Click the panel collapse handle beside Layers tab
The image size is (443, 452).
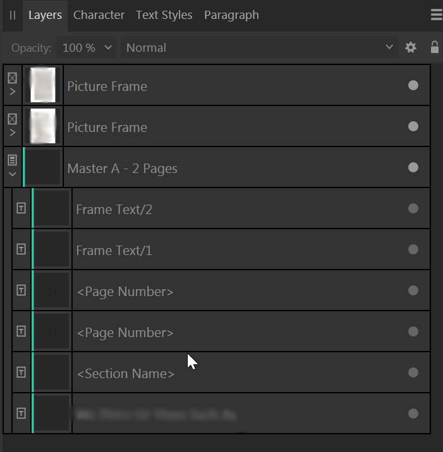pos(12,15)
